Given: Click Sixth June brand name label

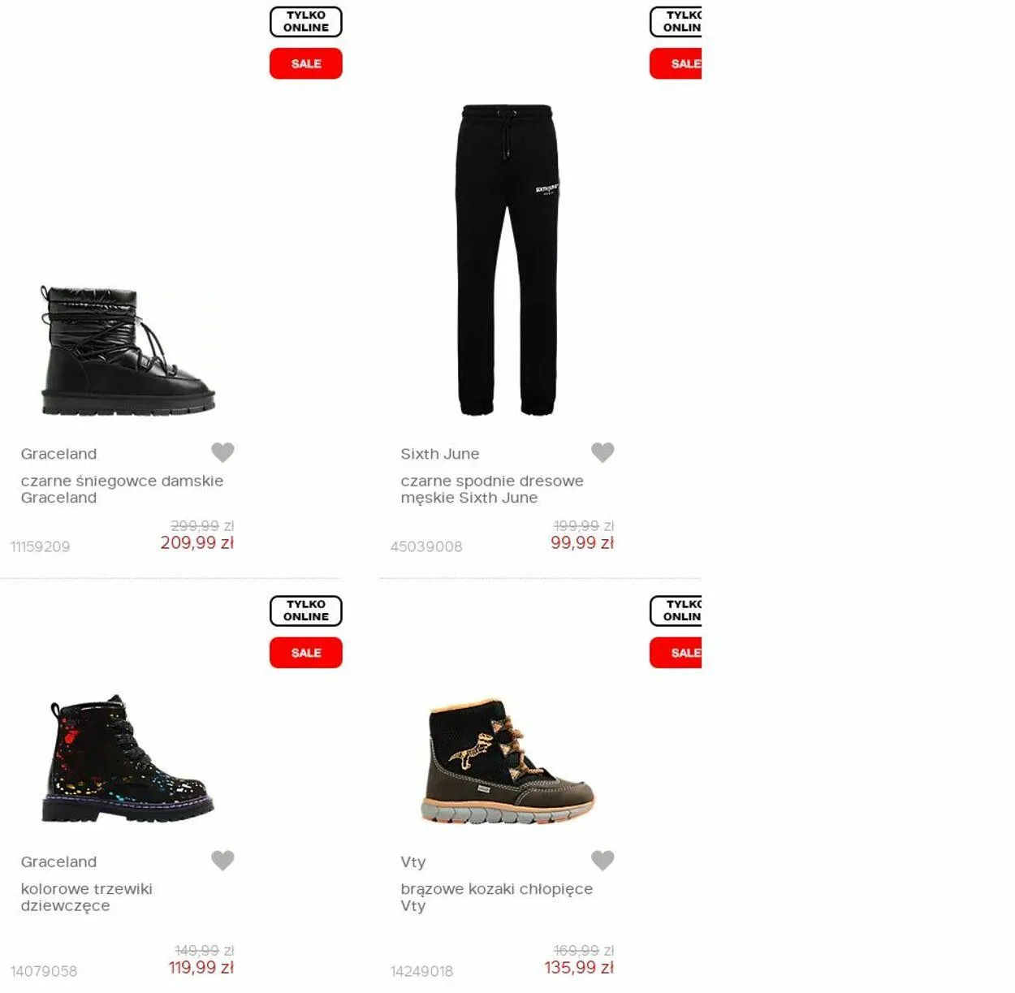Looking at the screenshot, I should (x=440, y=454).
